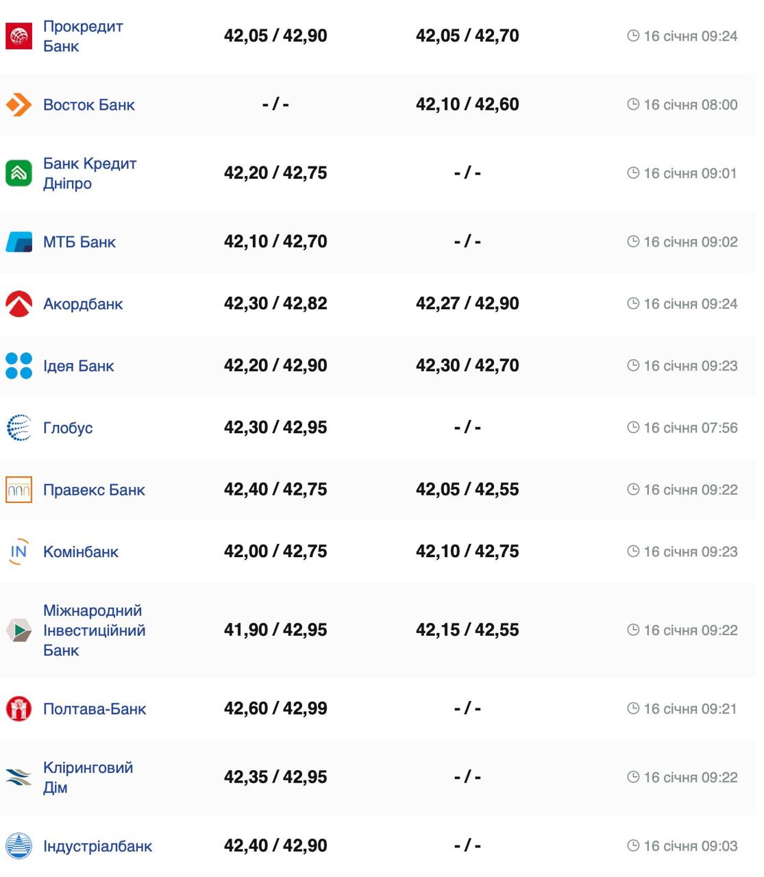Open the Прокредит Банк link

[82, 36]
